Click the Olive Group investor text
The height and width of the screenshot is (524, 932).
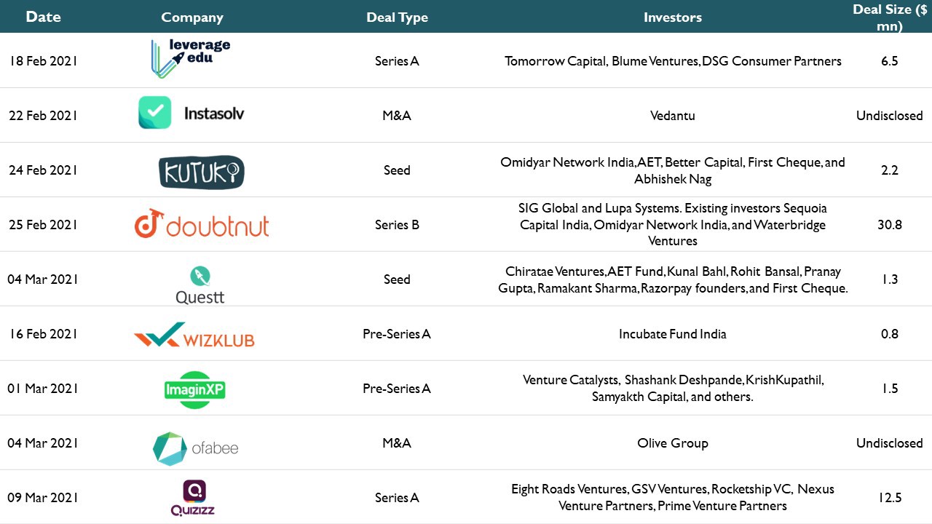coord(673,443)
